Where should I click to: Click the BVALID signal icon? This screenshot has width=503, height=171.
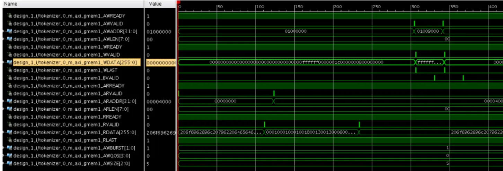(10, 78)
